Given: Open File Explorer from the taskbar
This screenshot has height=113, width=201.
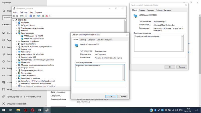Looking at the screenshot, I should tap(18, 110).
